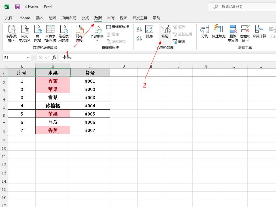Expand the Refresh All (全部刷新) dropdown
The height and width of the screenshot is (207, 276).
coord(97,41)
